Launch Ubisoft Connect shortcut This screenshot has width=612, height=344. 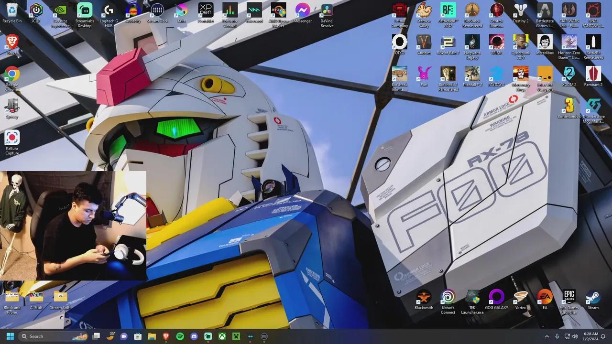tap(448, 302)
